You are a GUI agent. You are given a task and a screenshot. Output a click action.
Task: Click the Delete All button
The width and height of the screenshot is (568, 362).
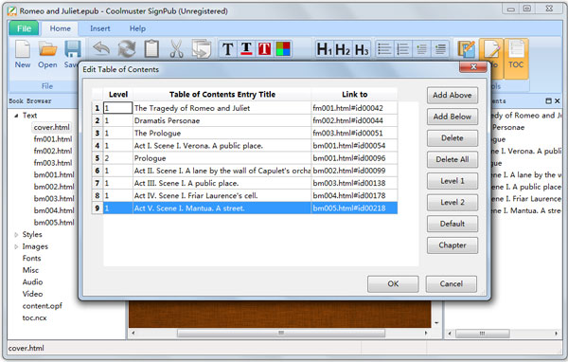453,159
